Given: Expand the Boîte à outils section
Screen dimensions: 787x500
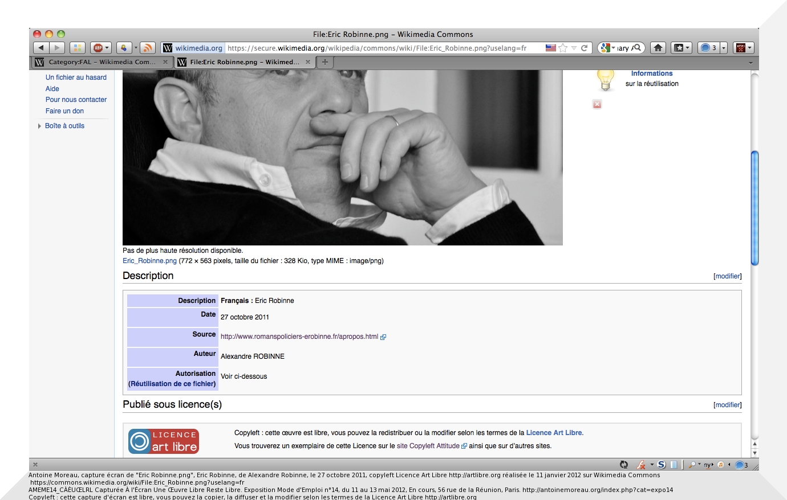Looking at the screenshot, I should coord(39,126).
